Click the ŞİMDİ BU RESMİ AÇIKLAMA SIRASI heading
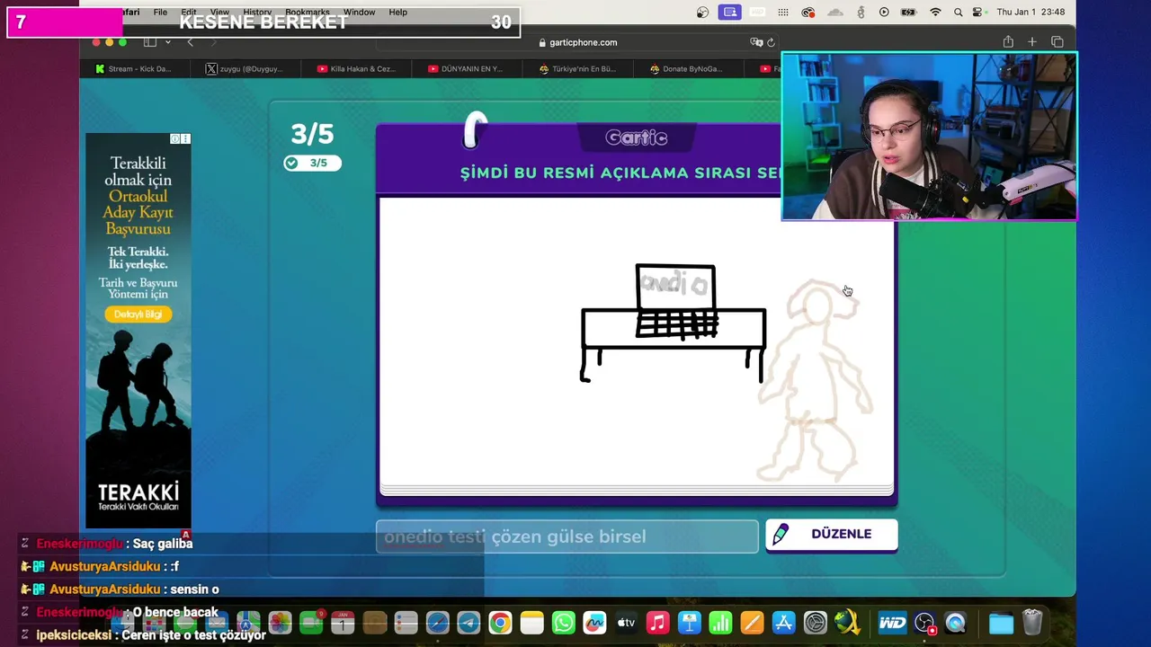This screenshot has height=647, width=1151. [620, 173]
